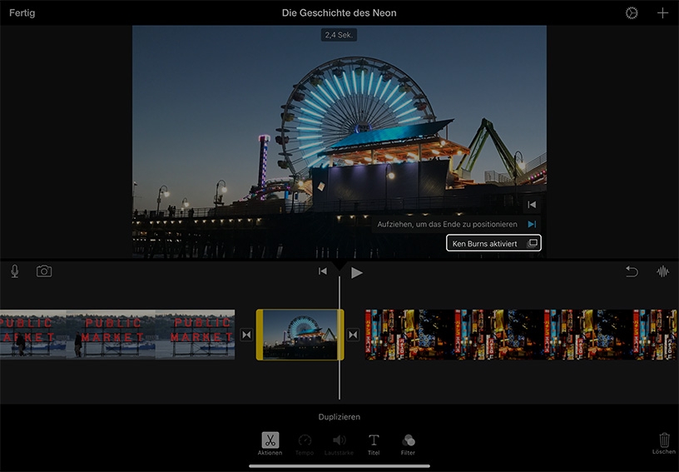Open the camera capture icon
679x472 pixels.
click(x=44, y=271)
